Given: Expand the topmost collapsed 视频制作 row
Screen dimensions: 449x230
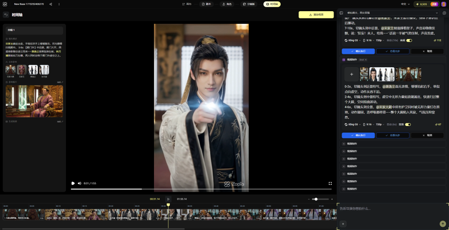Looking at the screenshot, I should [x=393, y=143].
